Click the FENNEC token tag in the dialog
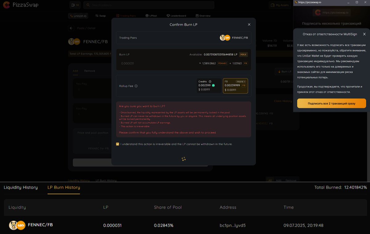Image resolution: width=370 pixels, height=234 pixels. (223, 63)
